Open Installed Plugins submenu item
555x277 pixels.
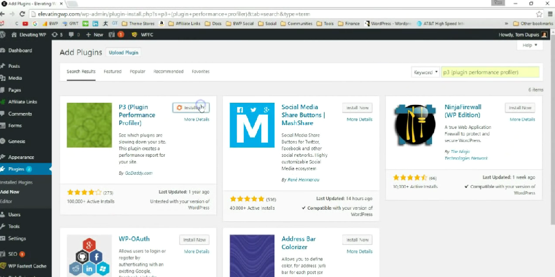[16, 182]
